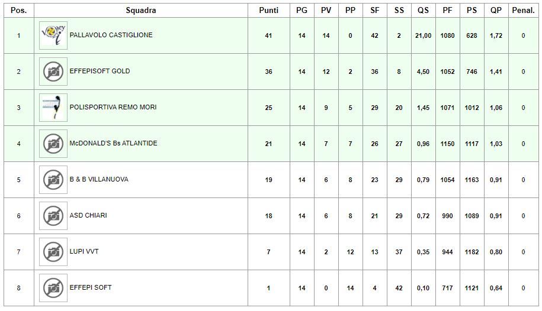Image resolution: width=542 pixels, height=311 pixels.
Task: Click the Lupi VVT placeholder icon
Action: [x=53, y=252]
